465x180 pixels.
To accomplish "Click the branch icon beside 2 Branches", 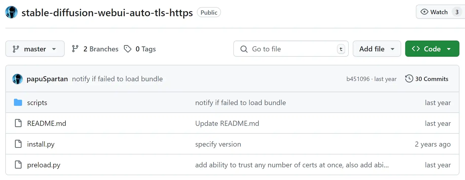I will pyautogui.click(x=75, y=49).
